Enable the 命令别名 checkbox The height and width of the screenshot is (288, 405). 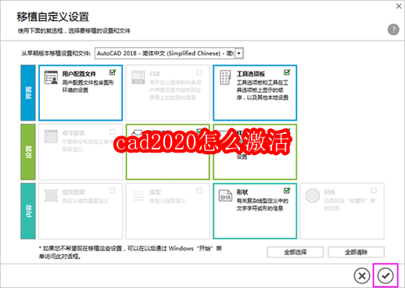click(x=113, y=131)
